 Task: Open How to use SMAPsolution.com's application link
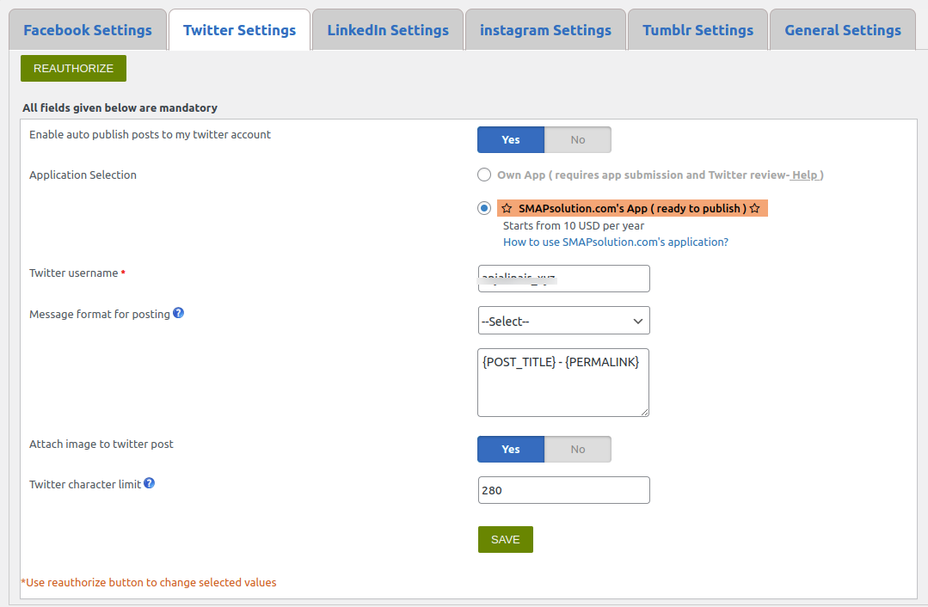click(x=616, y=242)
